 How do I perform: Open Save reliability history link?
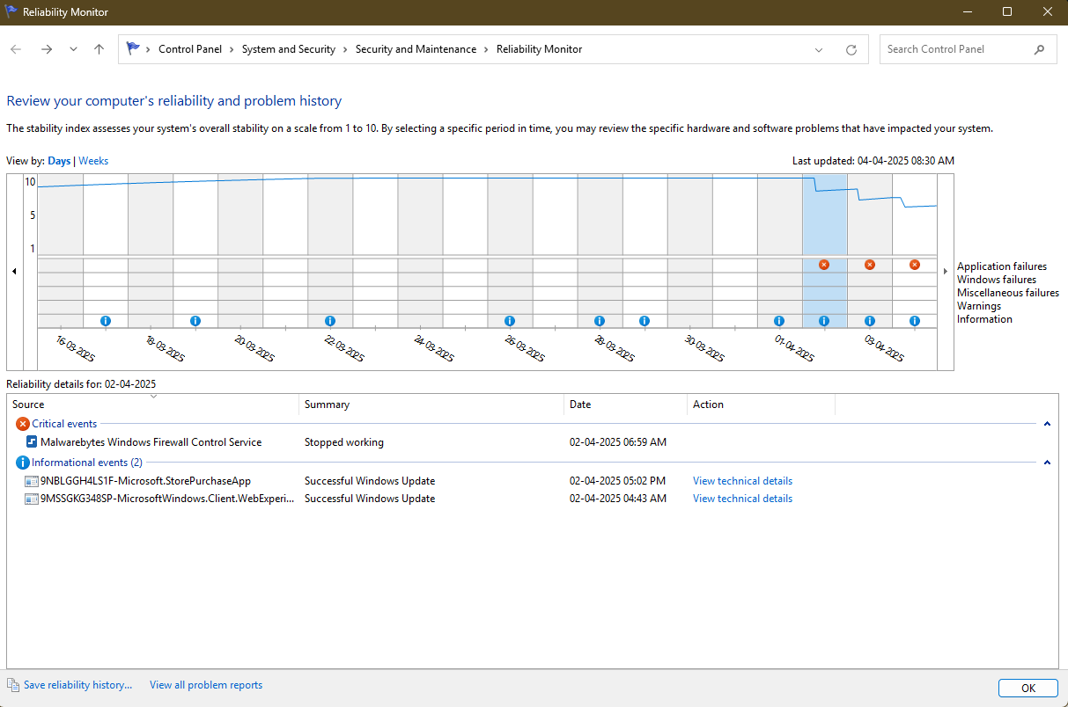(77, 685)
